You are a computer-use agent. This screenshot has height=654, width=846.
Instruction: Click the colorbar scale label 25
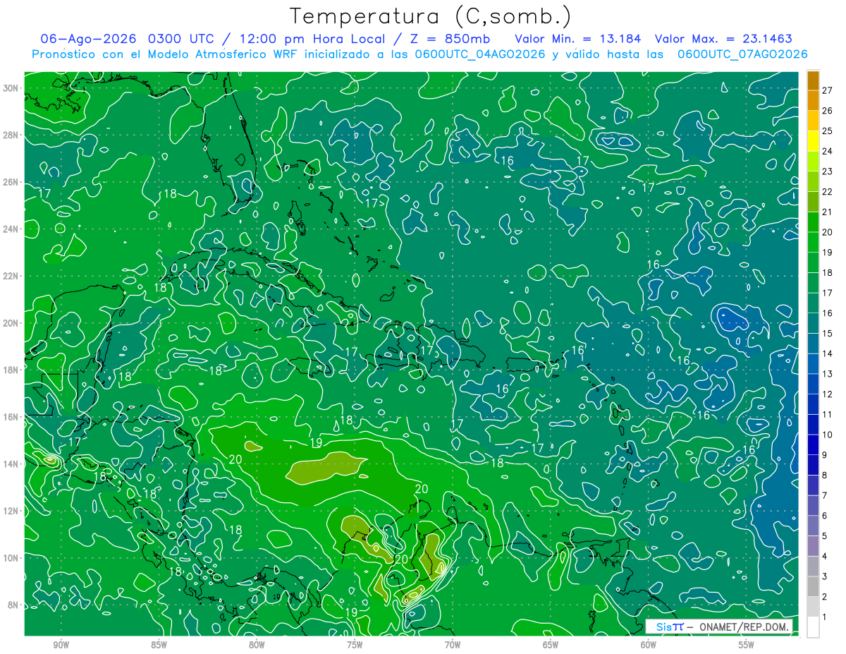[x=827, y=131]
